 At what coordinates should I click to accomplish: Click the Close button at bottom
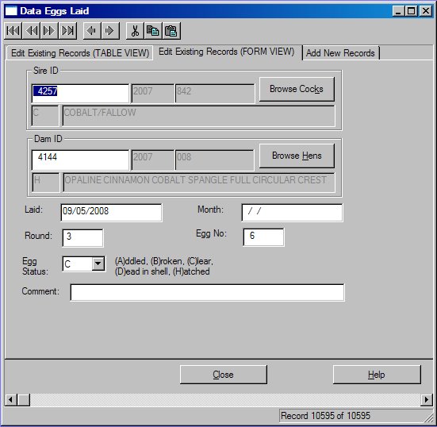pos(223,375)
